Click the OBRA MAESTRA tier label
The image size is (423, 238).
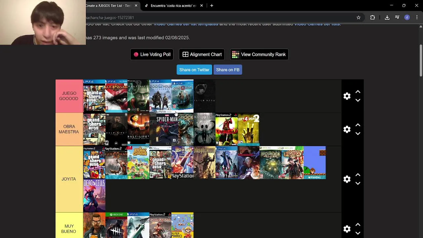[x=69, y=129]
